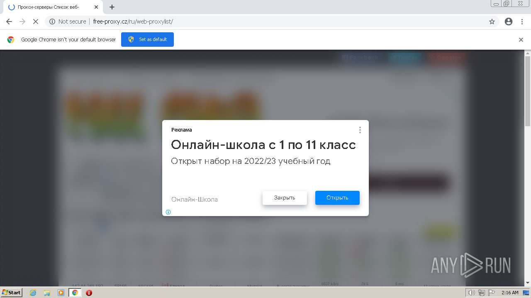Image resolution: width=531 pixels, height=298 pixels.
Task: Click the Action Center flag tray icon
Action: (x=491, y=293)
